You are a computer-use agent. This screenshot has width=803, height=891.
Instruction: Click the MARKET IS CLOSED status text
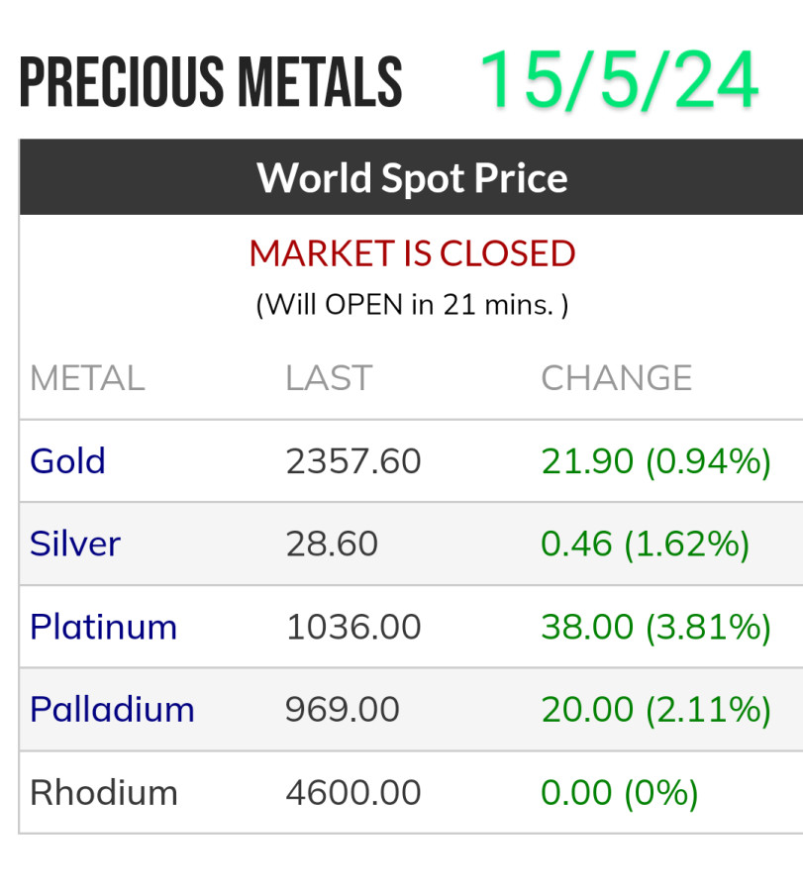click(x=412, y=253)
